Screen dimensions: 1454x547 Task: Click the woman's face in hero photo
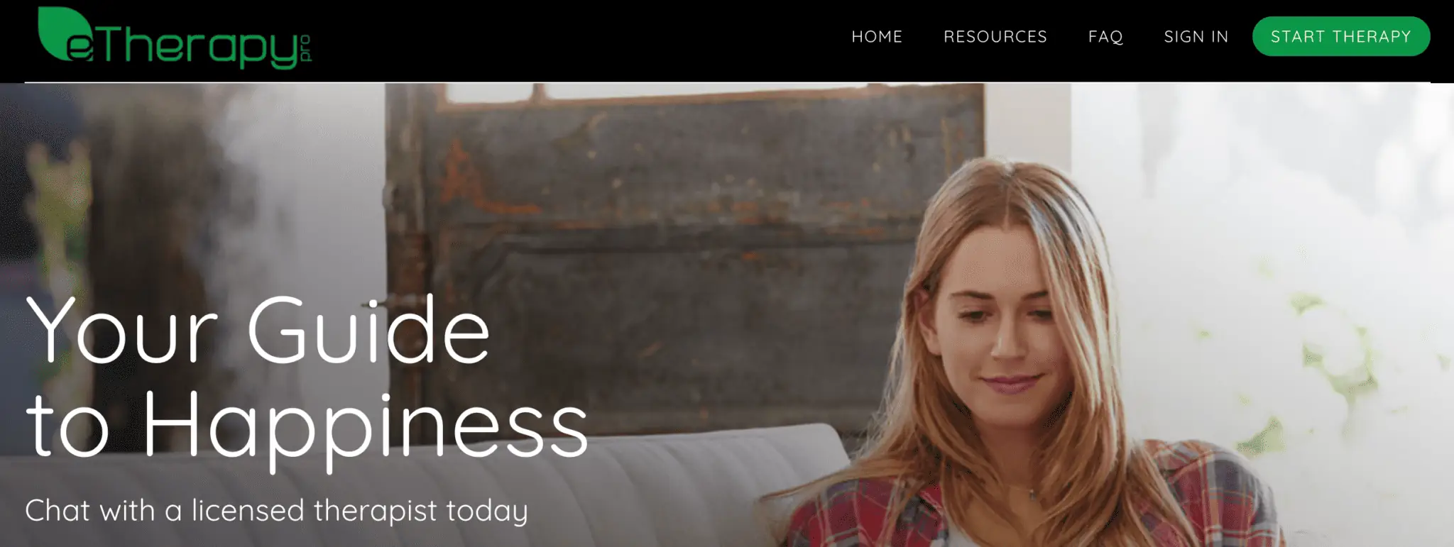tap(1002, 326)
